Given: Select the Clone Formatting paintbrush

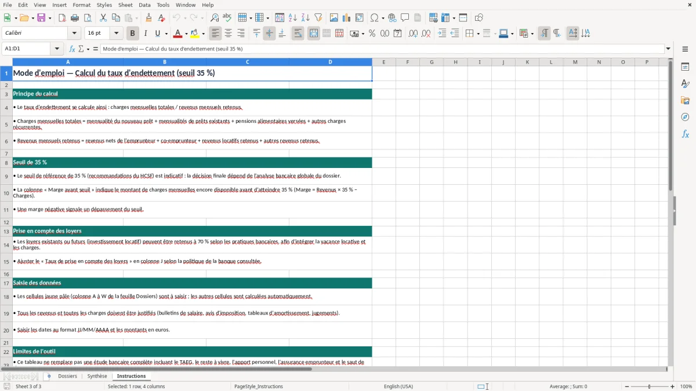Looking at the screenshot, I should 148,18.
